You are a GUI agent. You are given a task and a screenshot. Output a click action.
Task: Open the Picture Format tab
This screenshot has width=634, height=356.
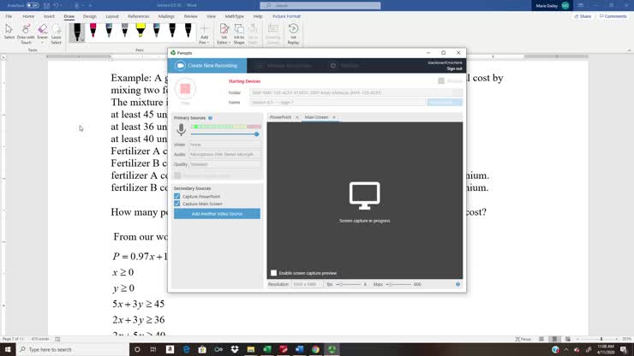[x=286, y=16]
